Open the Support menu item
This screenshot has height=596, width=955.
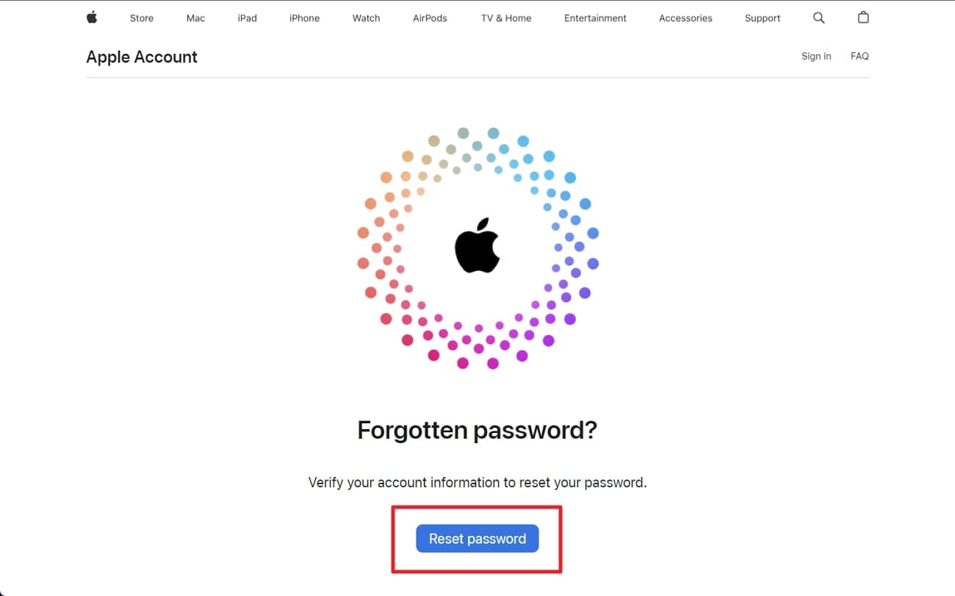(x=763, y=18)
